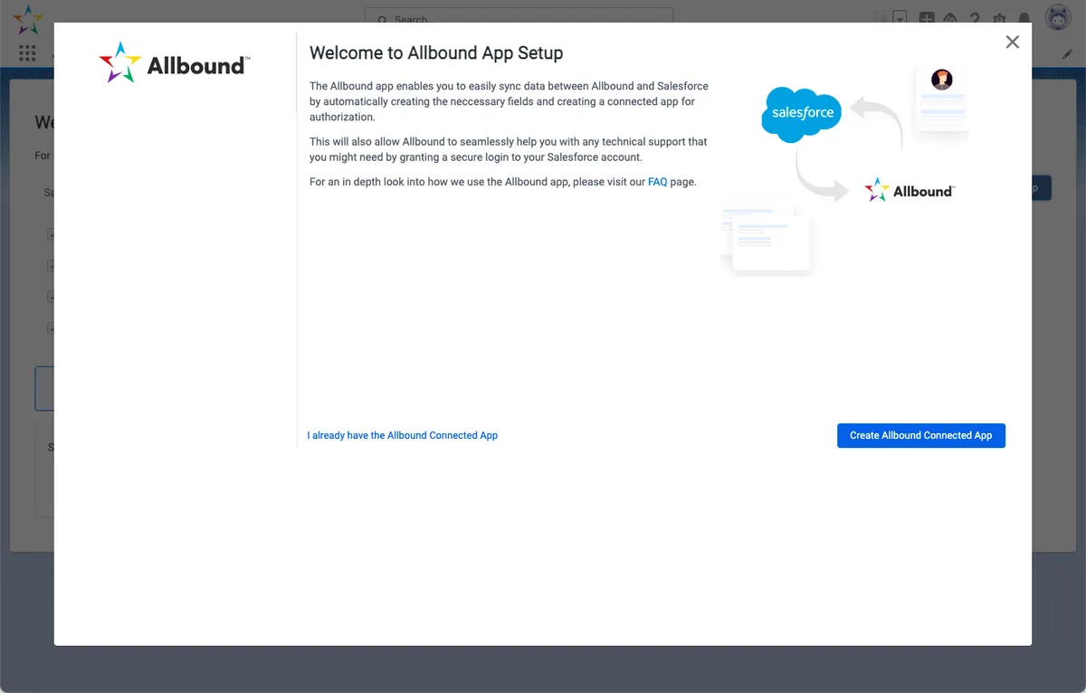
Task: Open the setup gear icon
Action: [x=999, y=18]
